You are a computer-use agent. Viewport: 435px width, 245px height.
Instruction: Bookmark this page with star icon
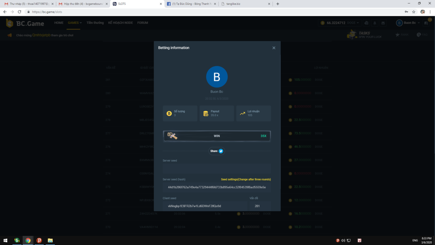click(414, 12)
